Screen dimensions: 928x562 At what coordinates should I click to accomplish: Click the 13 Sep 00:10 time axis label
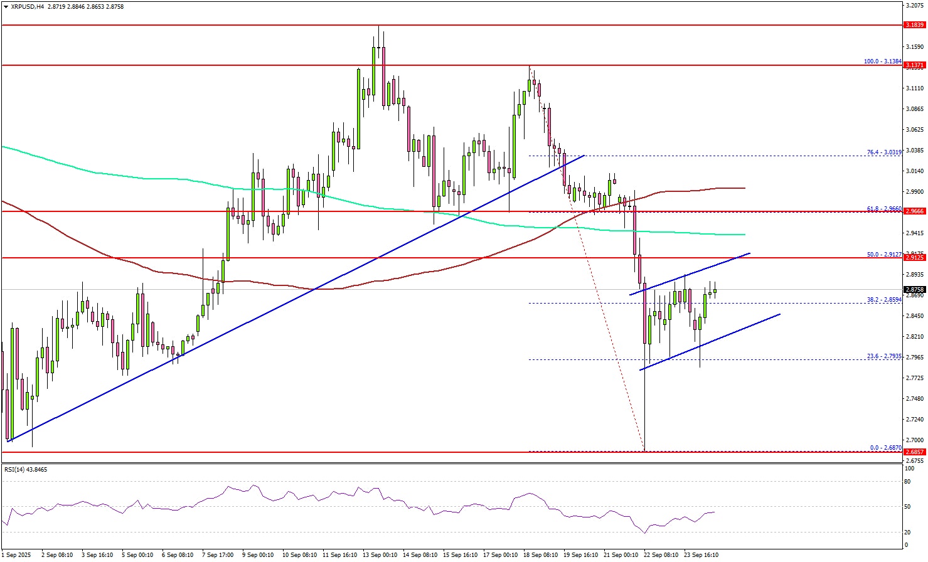coord(381,555)
